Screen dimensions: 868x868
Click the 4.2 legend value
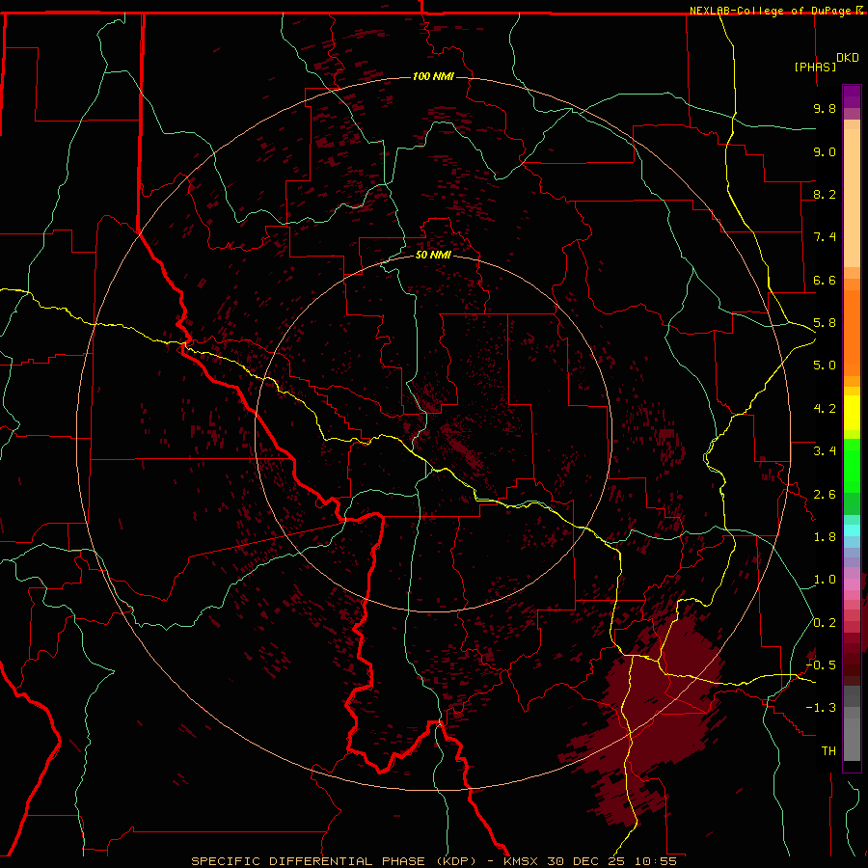(825, 409)
